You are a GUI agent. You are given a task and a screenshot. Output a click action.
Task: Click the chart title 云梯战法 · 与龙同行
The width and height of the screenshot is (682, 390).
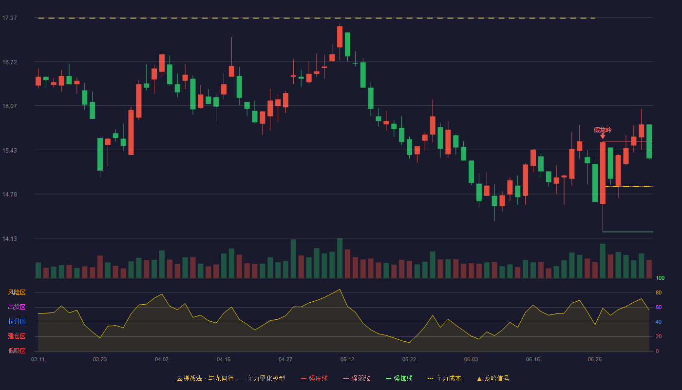pyautogui.click(x=205, y=378)
